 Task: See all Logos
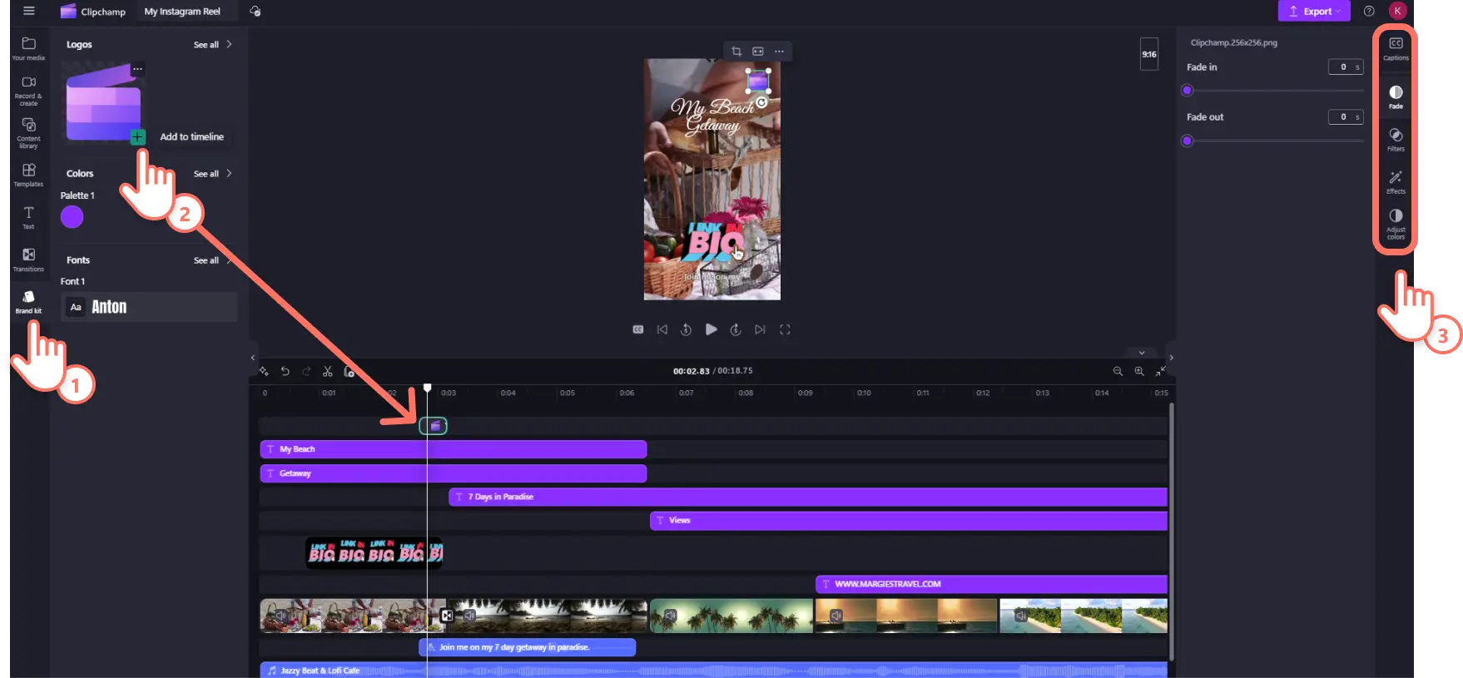click(212, 45)
